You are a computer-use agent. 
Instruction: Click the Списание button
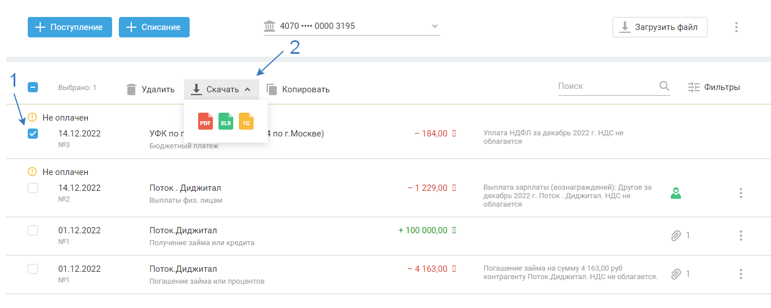pyautogui.click(x=154, y=27)
